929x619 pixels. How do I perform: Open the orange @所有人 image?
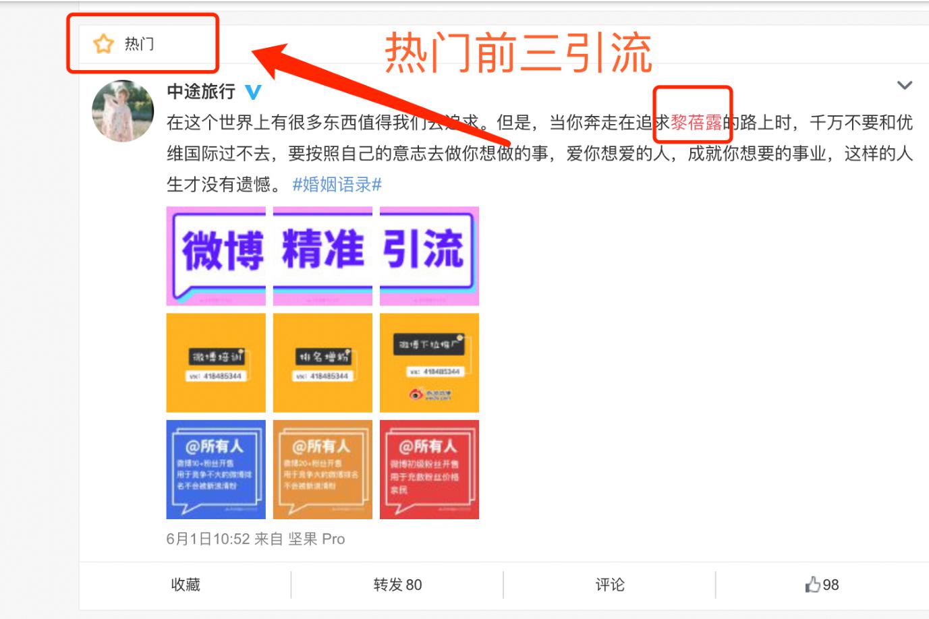click(x=322, y=469)
